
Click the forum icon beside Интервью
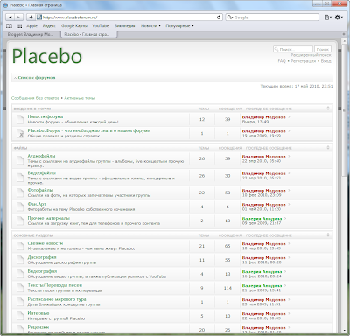20,316
